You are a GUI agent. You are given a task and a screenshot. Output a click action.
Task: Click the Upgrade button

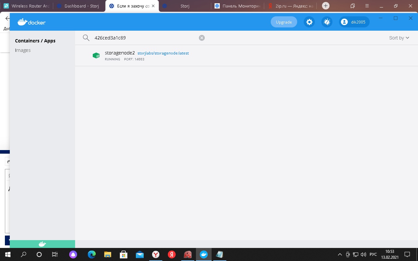pyautogui.click(x=284, y=22)
